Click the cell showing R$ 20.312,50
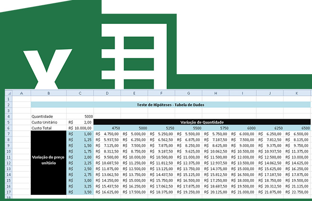Viewport: 312px width, 201px height. click(270, 186)
